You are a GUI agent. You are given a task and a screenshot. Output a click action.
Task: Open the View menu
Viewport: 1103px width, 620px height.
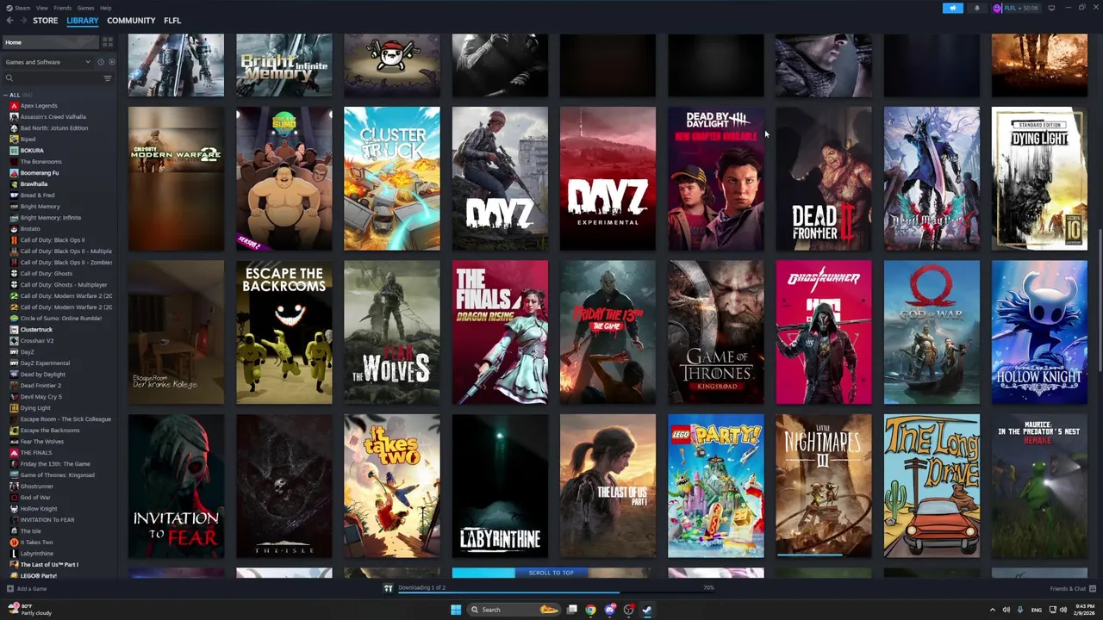point(41,8)
